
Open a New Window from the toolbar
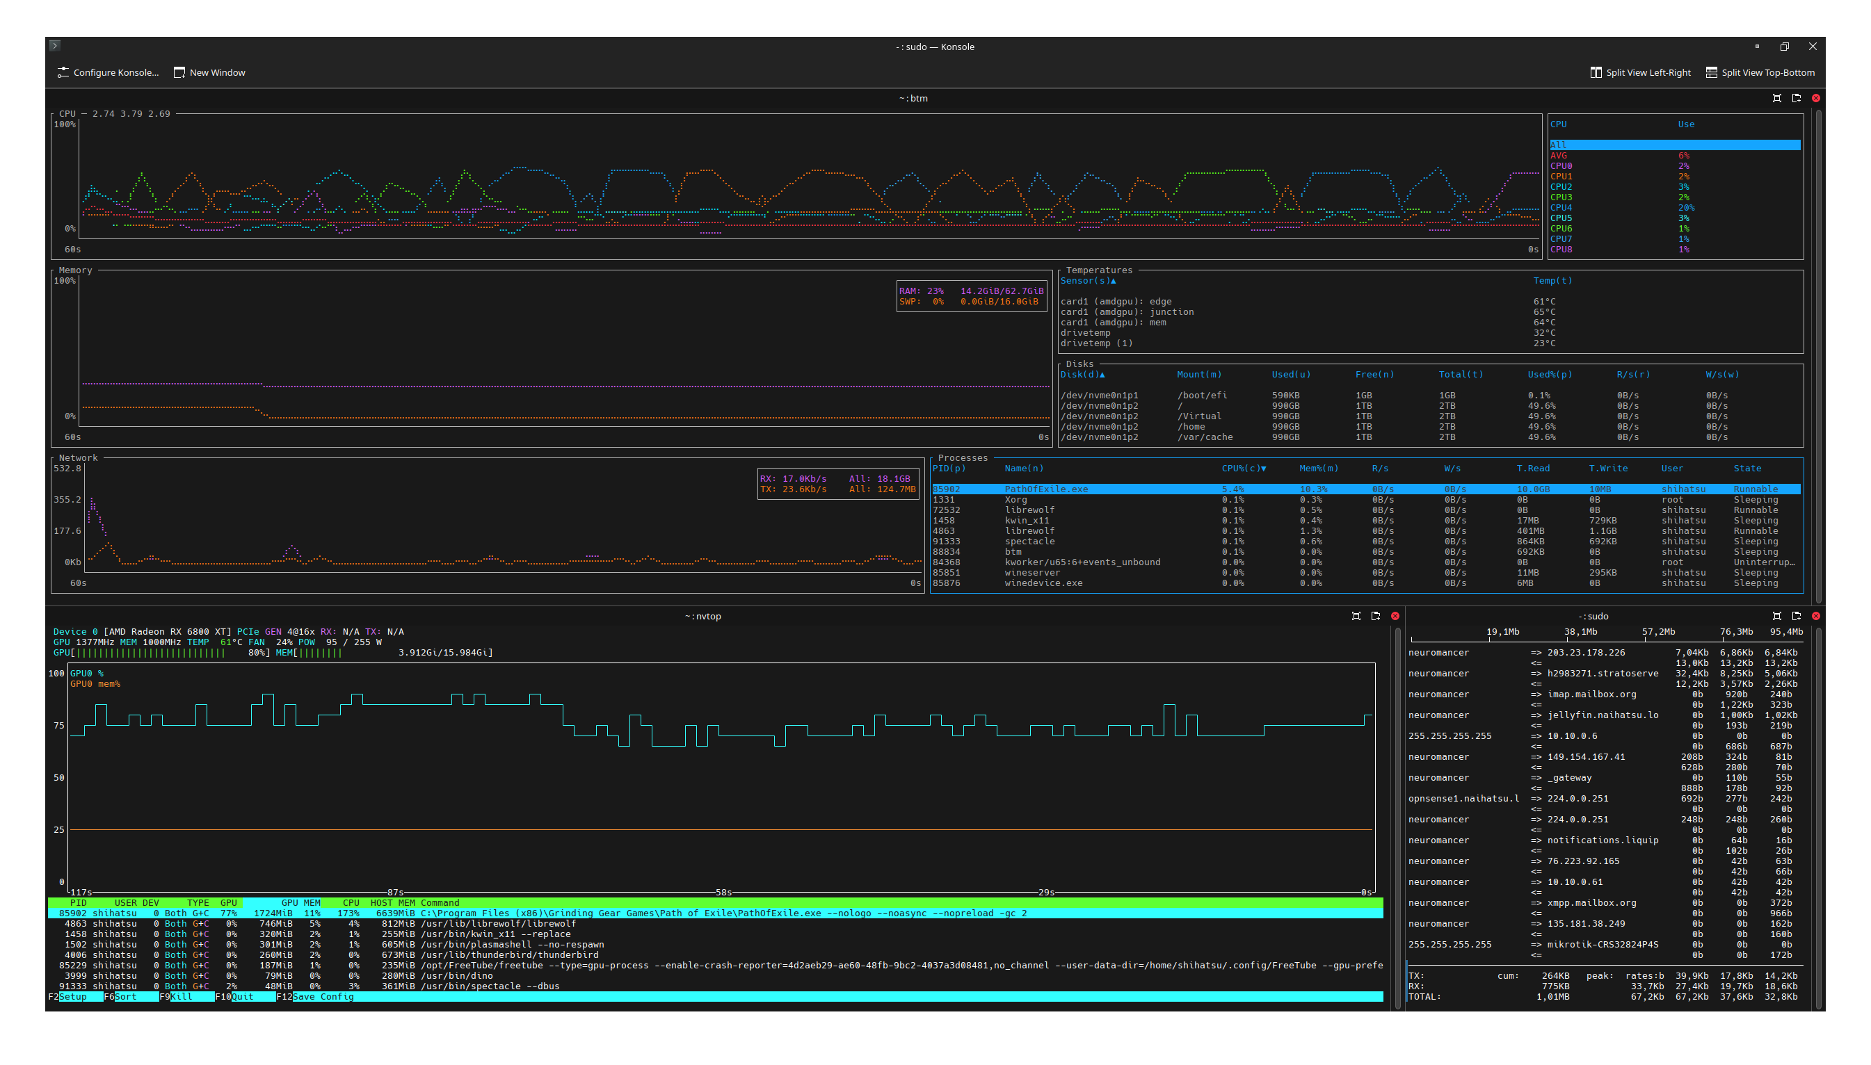pyautogui.click(x=209, y=72)
